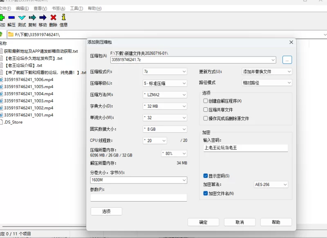Click the browse (...) button for archive path
327x238 pixels.
pyautogui.click(x=287, y=60)
